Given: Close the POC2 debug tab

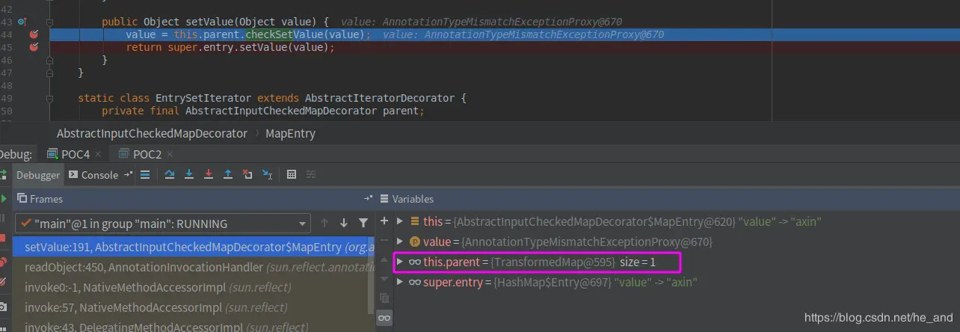Looking at the screenshot, I should coord(170,154).
